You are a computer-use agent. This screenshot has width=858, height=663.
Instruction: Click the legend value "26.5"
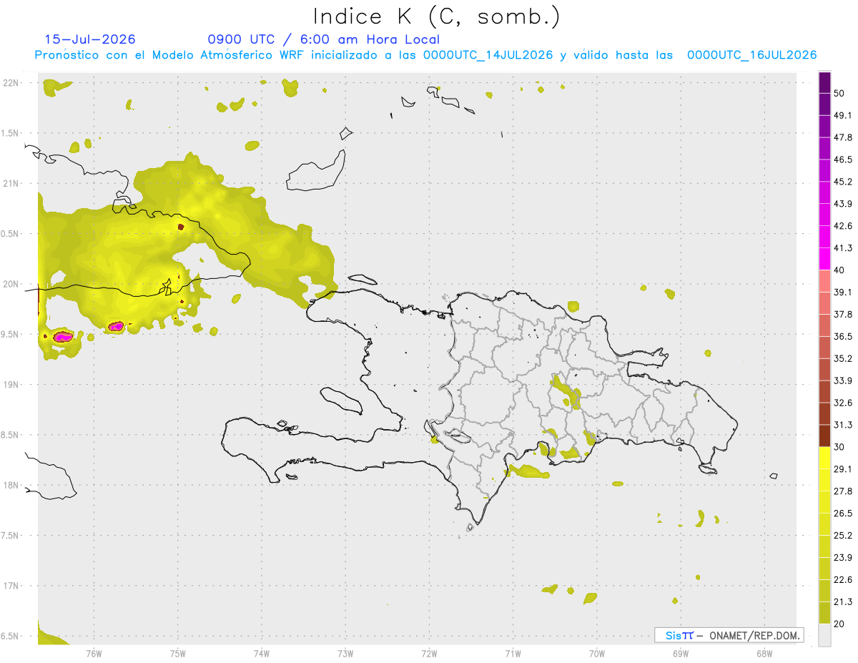pos(843,514)
